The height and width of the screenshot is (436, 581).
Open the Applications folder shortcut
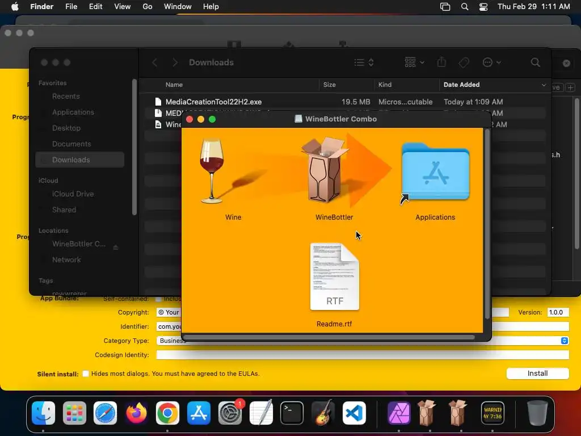435,173
